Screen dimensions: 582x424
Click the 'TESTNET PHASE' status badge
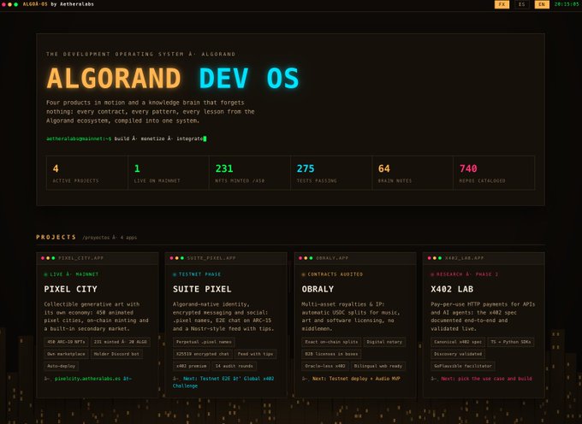click(197, 274)
